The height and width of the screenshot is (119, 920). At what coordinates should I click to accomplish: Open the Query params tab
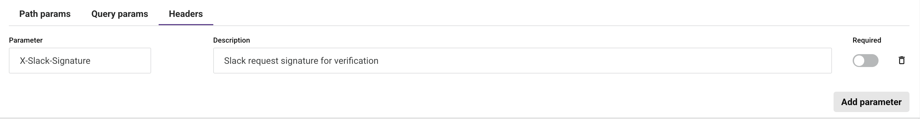(120, 14)
